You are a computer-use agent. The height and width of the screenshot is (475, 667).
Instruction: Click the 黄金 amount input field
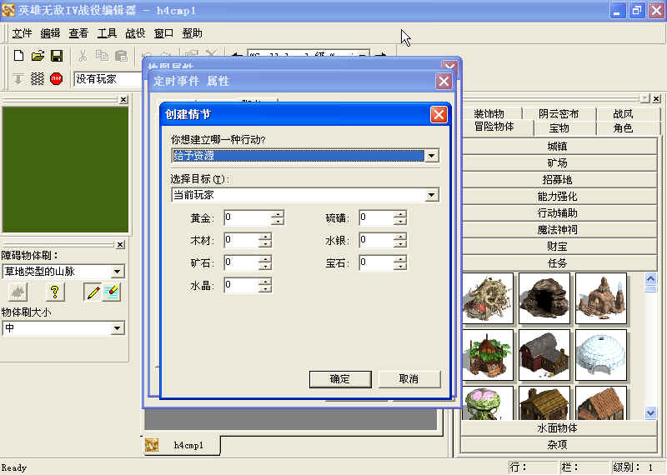[247, 218]
